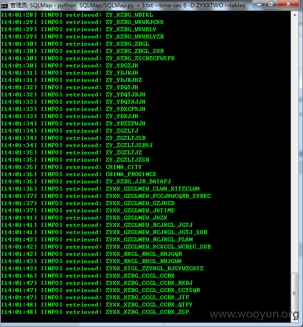
Task: Select the table name CHINA_PROVINCE
Action: (x=131, y=174)
